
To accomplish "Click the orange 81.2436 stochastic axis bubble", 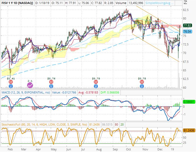I will point(189,130).
